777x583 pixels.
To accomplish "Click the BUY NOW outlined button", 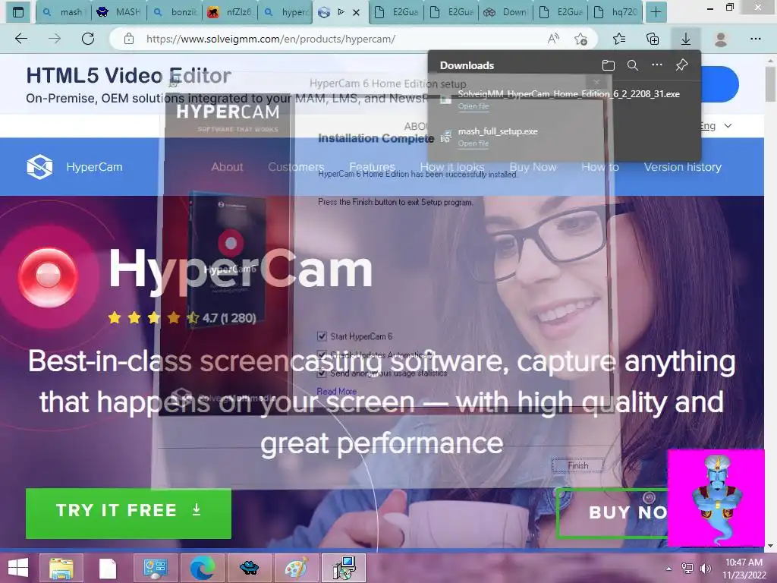I will pos(612,512).
